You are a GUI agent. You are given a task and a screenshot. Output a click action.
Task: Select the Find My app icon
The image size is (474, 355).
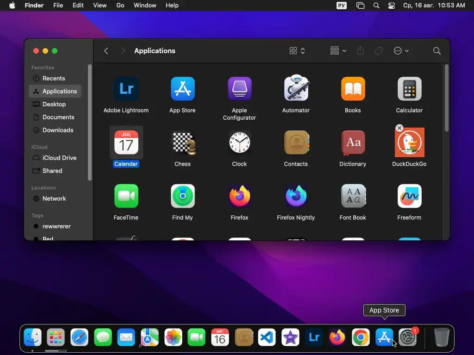pyautogui.click(x=182, y=196)
